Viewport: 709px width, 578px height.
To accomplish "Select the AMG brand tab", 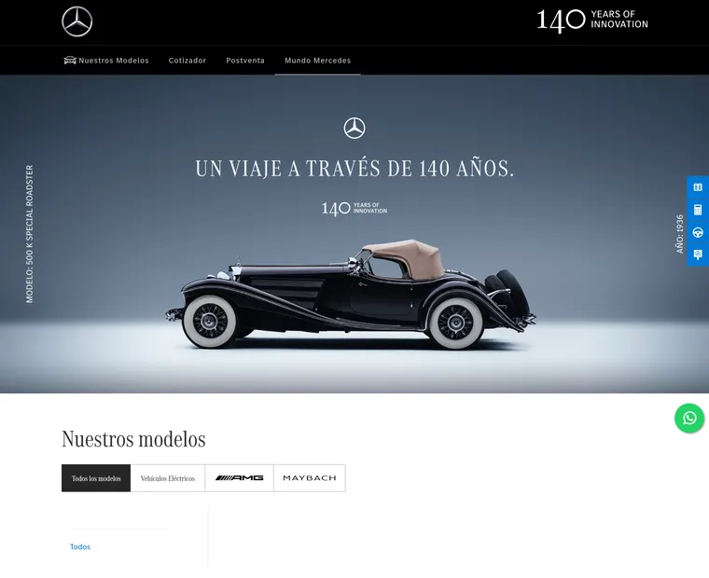I will pos(239,478).
